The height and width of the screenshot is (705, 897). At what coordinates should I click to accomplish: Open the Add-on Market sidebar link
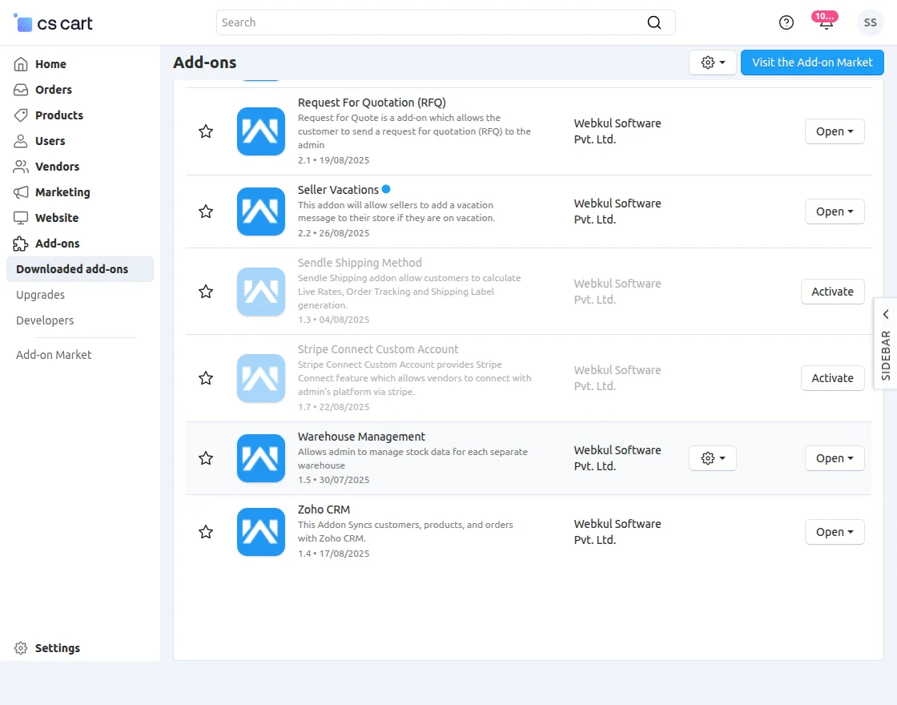54,355
